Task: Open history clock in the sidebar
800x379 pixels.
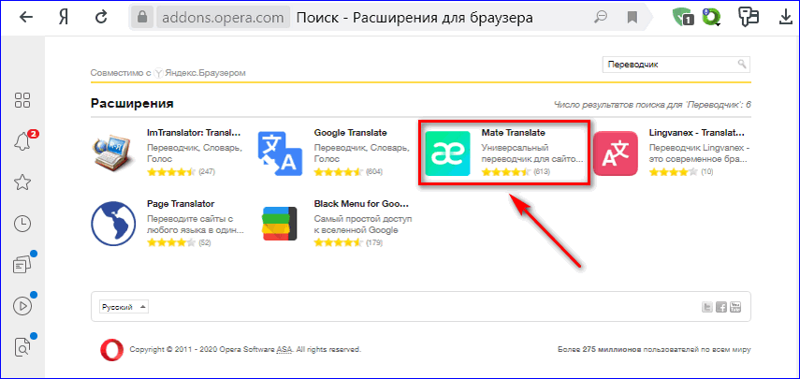Action: pos(22,224)
